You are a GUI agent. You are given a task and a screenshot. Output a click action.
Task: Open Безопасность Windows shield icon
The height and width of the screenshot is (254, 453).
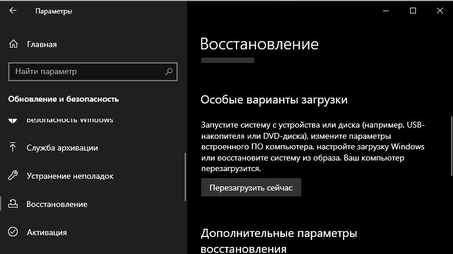13,121
